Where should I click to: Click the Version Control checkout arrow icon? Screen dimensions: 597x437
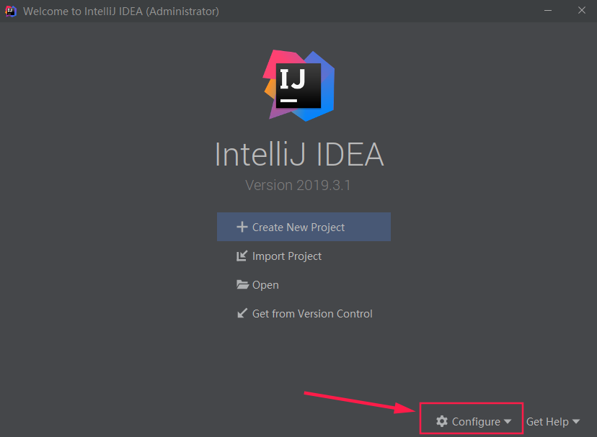pyautogui.click(x=242, y=314)
